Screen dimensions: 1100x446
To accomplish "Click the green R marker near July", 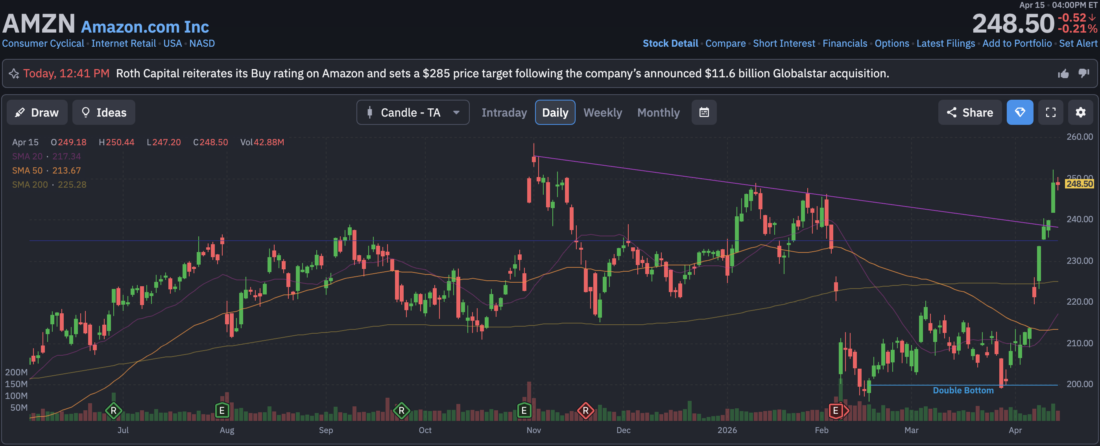I will tap(114, 411).
